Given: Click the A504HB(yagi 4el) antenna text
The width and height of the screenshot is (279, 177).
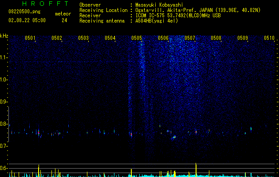Looking at the screenshot, I should tap(157, 21).
